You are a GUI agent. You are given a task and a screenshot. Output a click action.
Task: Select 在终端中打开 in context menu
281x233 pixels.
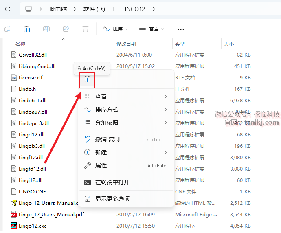[126, 182]
